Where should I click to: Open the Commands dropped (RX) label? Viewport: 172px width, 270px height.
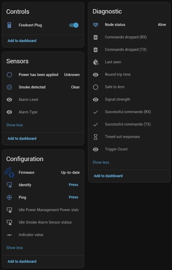126,37
